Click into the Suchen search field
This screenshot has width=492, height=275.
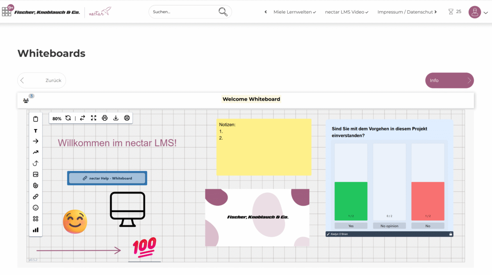(184, 12)
